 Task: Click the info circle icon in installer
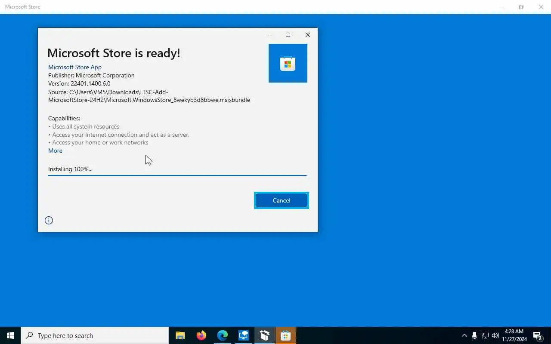tap(49, 220)
